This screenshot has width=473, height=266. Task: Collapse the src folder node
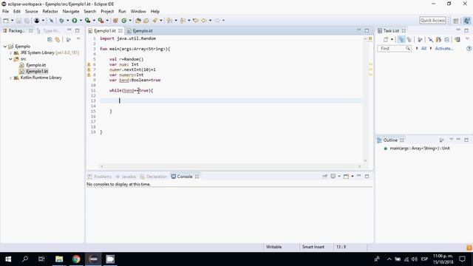tap(10, 59)
